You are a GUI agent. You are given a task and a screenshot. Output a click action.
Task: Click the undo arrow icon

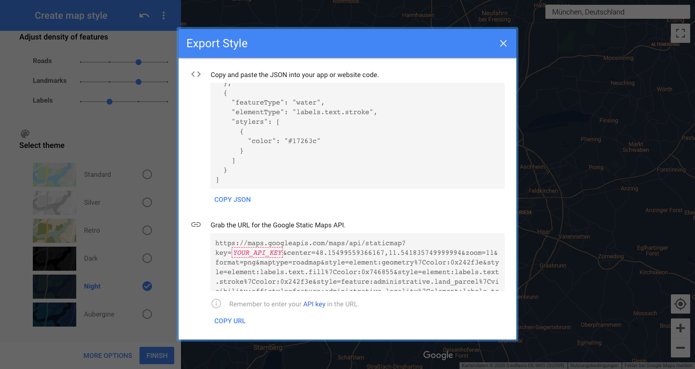(x=144, y=16)
